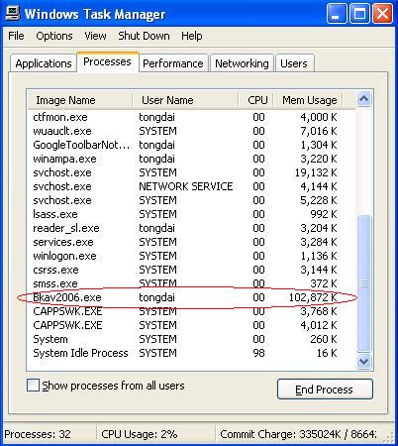Click the CPU Usage: 2% status
The image size is (398, 446).
click(x=140, y=434)
